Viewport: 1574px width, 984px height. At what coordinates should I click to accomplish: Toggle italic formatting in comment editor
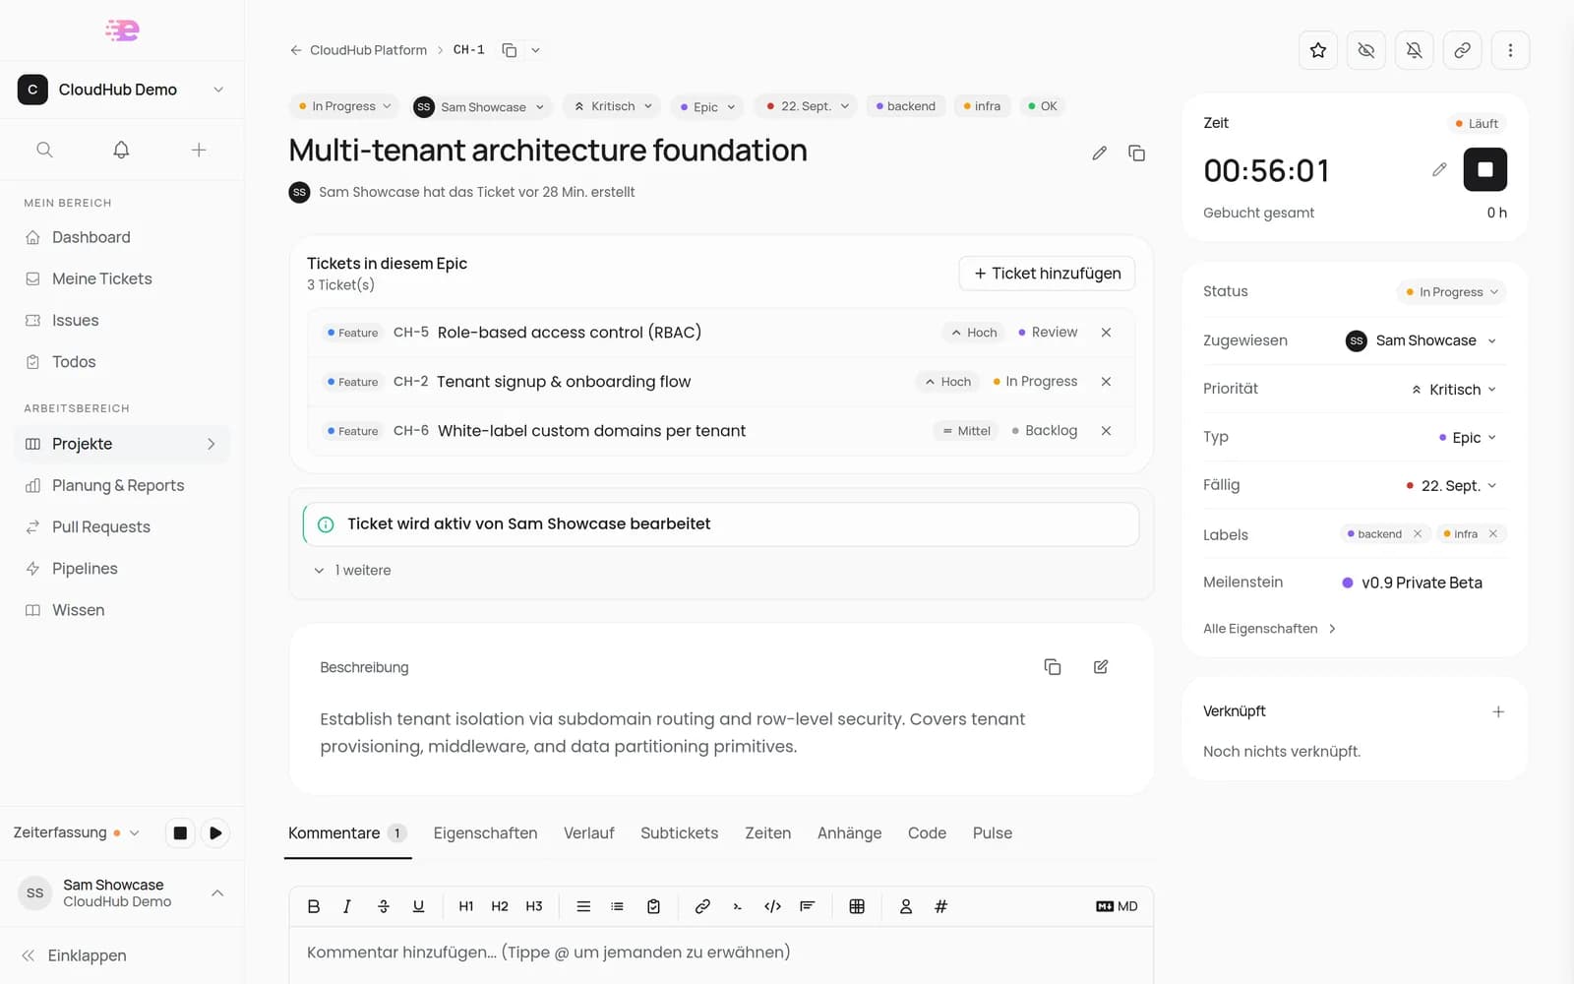pyautogui.click(x=347, y=906)
